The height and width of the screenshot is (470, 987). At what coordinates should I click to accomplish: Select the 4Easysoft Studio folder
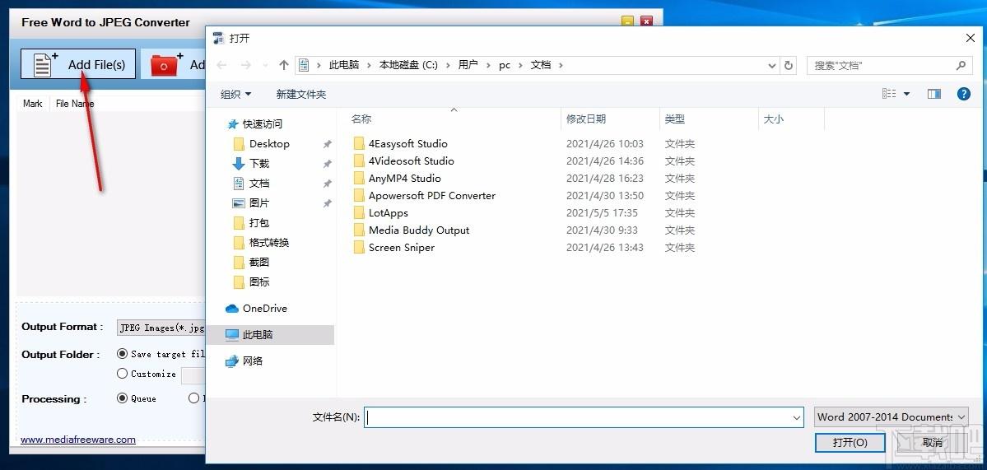(x=408, y=143)
